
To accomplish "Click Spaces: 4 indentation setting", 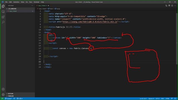I will 151,99.
